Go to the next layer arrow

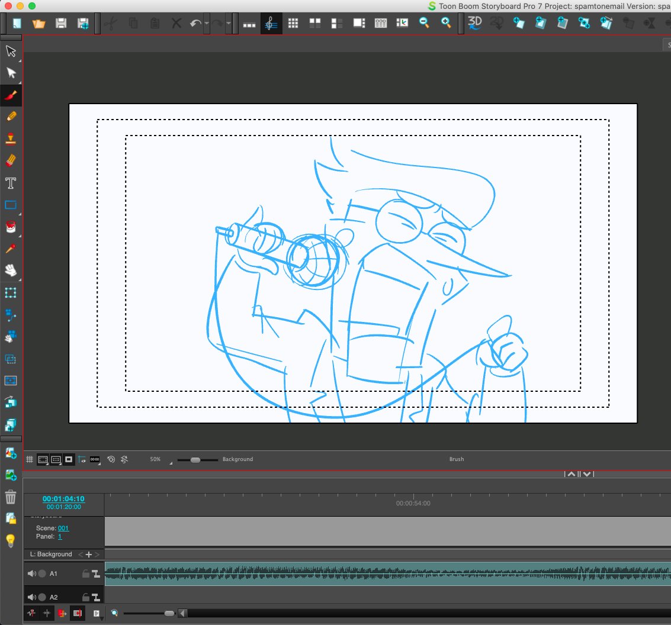coord(97,555)
